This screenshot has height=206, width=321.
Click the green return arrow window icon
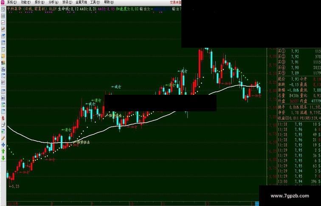pyautogui.click(x=3, y=132)
